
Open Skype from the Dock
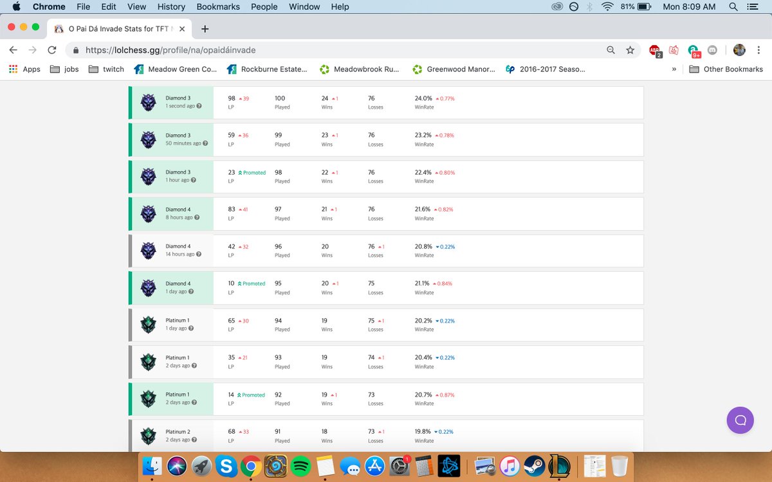click(226, 466)
